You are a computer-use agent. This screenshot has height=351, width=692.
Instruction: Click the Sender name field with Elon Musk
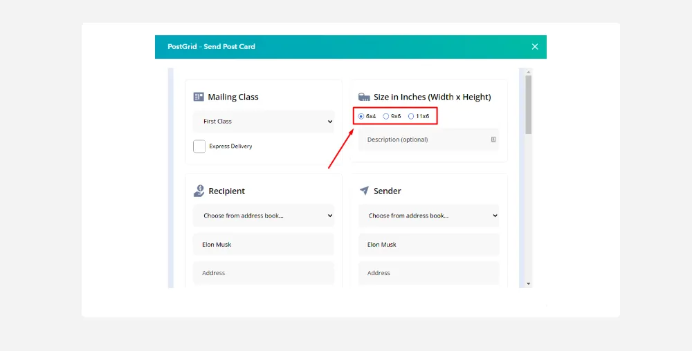428,245
